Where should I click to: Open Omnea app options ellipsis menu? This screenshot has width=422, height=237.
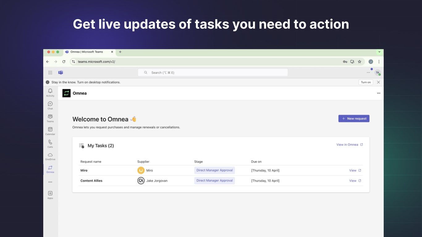(x=379, y=93)
